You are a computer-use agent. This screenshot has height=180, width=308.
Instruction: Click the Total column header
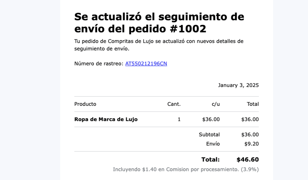tap(253, 104)
